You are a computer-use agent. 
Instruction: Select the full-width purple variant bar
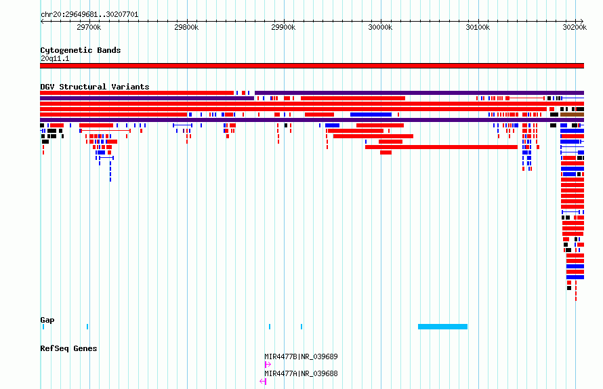tap(312, 120)
